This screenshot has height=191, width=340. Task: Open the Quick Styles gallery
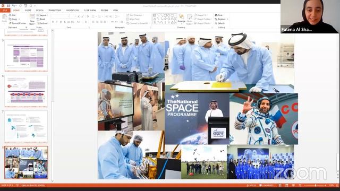pyautogui.click(x=190, y=19)
